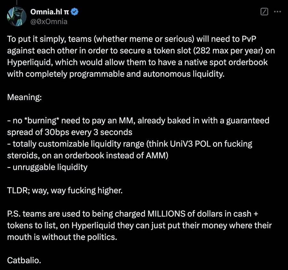The image size is (288, 270).
Task: Click the "TLDR; way, way" line
Action: click(x=65, y=190)
